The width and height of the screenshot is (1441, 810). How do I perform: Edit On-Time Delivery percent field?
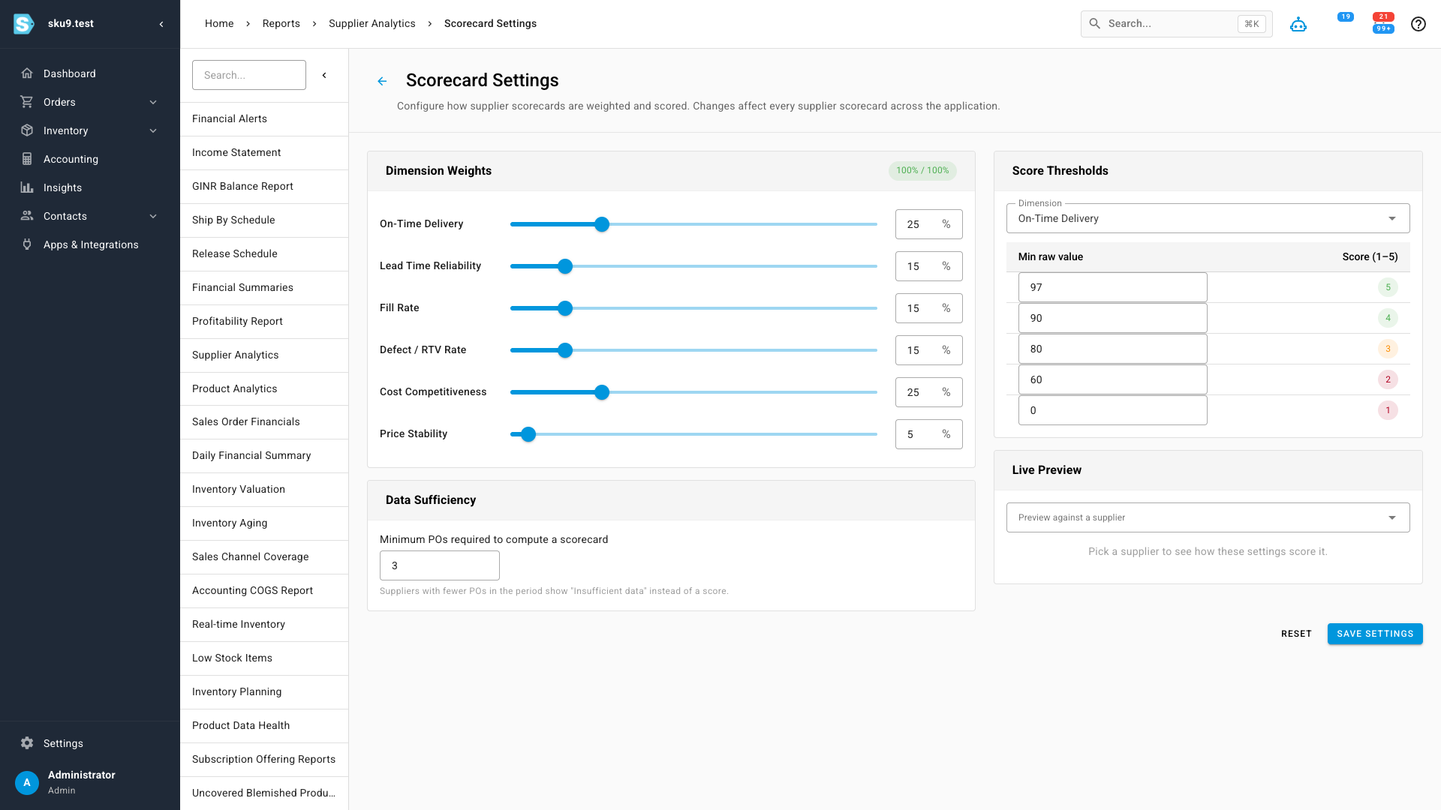pos(928,224)
